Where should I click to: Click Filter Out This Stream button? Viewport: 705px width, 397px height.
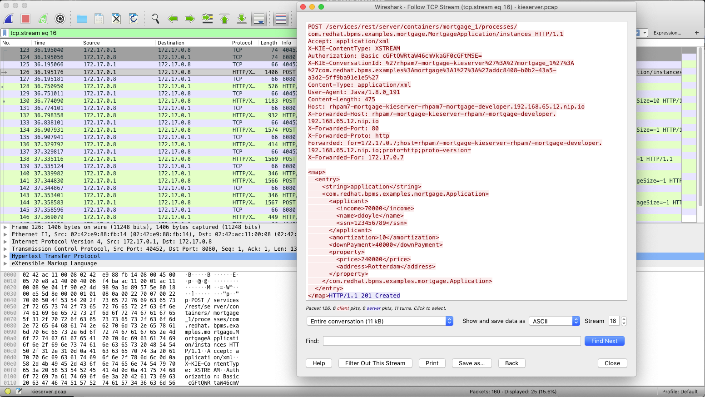click(x=375, y=363)
